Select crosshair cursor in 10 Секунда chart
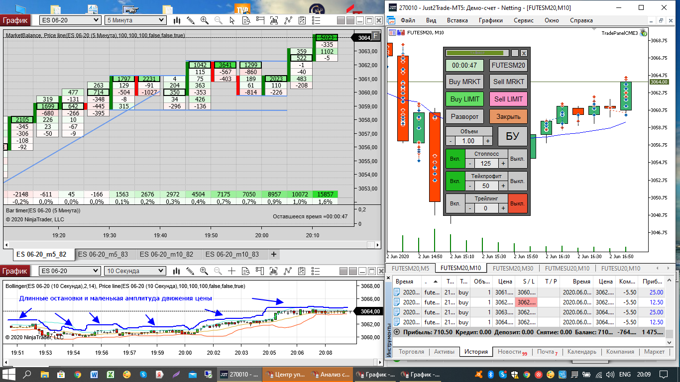 click(x=232, y=271)
